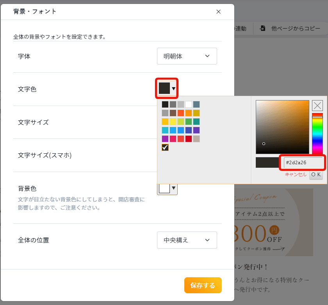Viewport: 328px width, 305px height.
Task: Click the 文字サイズ(スマホ) label
Action: [x=45, y=155]
